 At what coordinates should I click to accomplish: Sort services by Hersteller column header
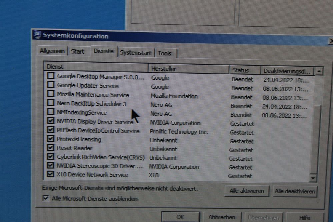pos(188,69)
